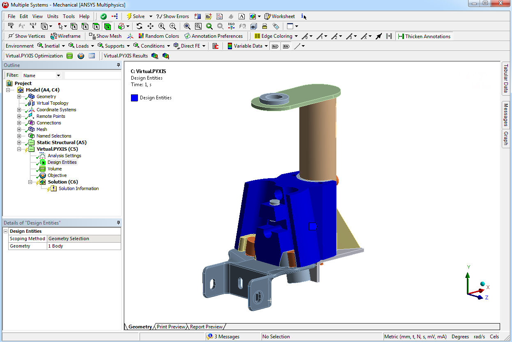Open the Worksheet view
Screen dimensions: 512x342
pyautogui.click(x=280, y=16)
